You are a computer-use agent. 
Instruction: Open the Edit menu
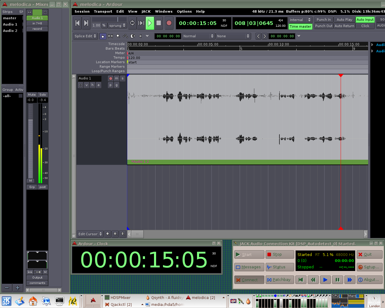coord(120,11)
